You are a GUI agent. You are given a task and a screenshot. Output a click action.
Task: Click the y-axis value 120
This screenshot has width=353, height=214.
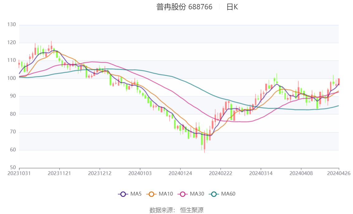point(12,43)
